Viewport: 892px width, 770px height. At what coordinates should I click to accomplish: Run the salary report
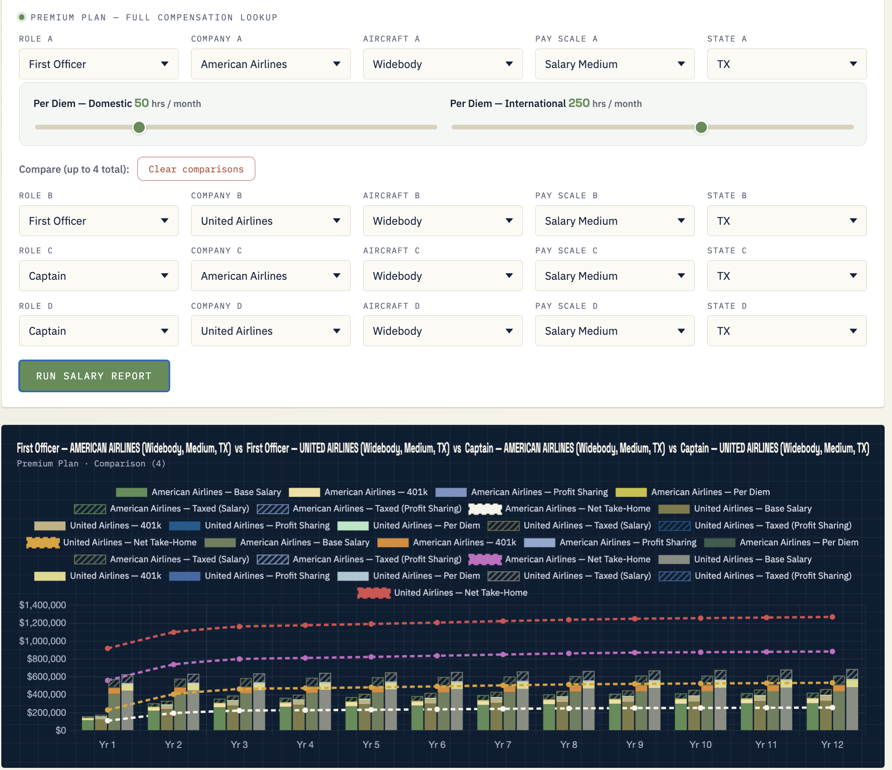[x=94, y=376]
